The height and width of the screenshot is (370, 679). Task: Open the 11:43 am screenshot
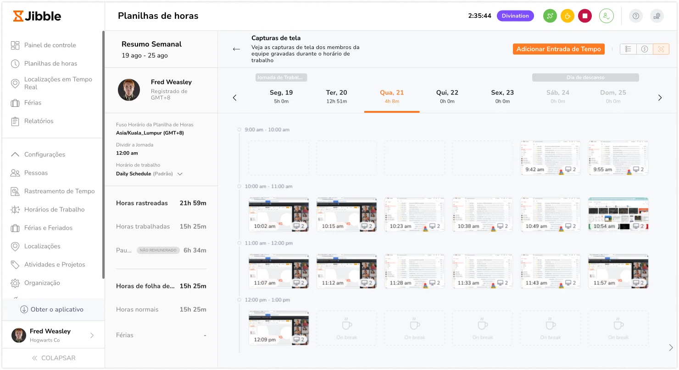pos(550,271)
